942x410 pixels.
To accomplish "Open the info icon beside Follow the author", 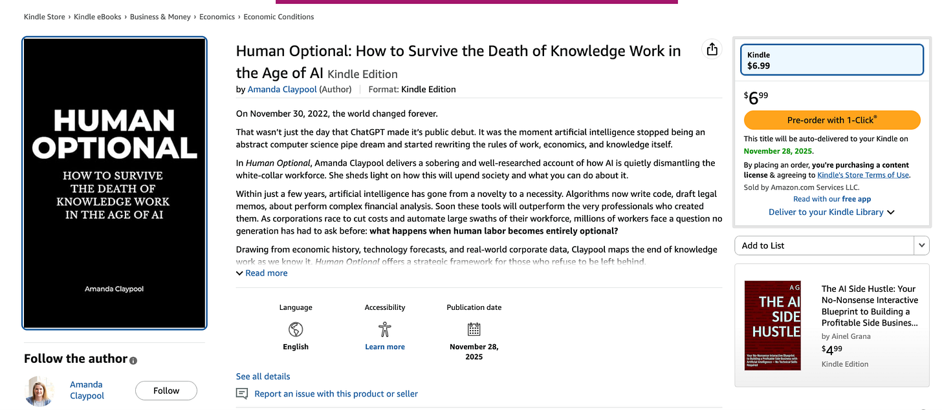I will tap(133, 360).
